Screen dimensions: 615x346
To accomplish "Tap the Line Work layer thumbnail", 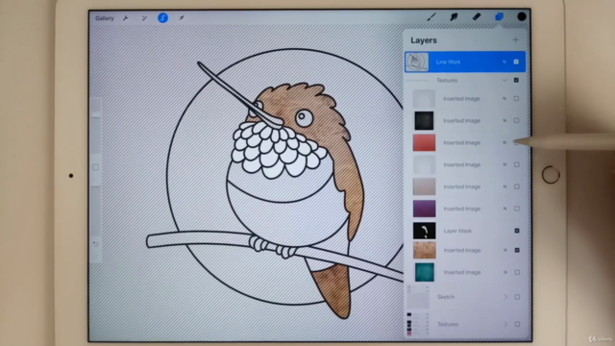I will (x=417, y=62).
